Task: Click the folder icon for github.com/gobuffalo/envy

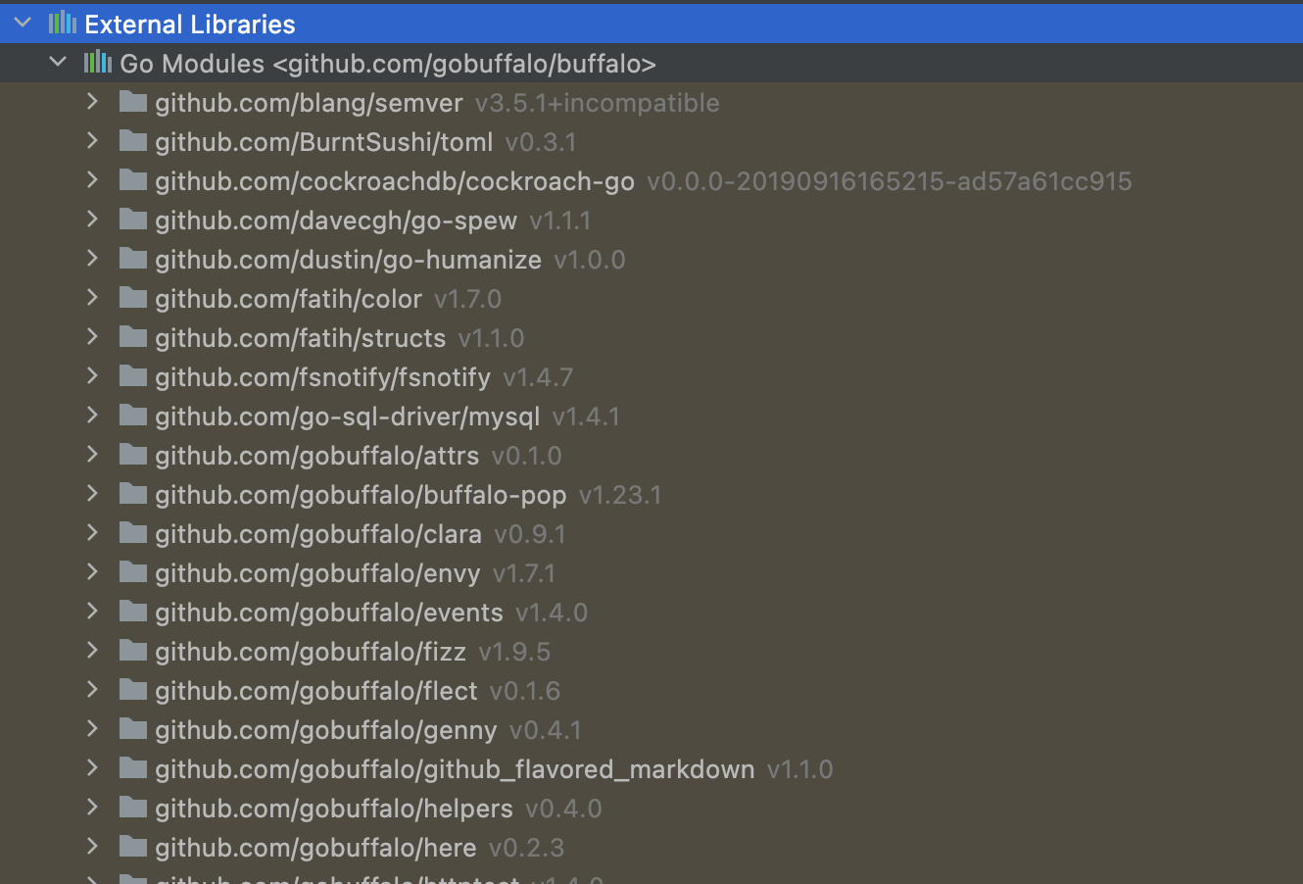Action: point(132,572)
